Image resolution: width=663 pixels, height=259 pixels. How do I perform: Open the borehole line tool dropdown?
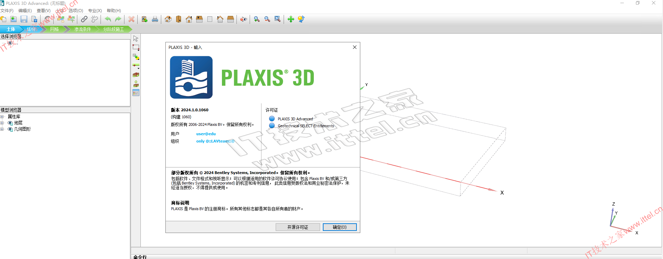(x=136, y=66)
